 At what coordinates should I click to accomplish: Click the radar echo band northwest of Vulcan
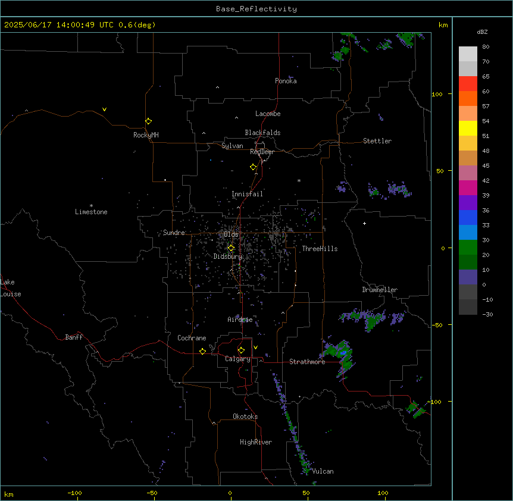(x=292, y=425)
